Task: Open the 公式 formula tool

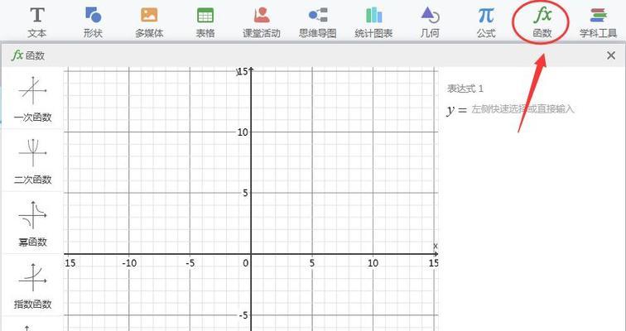Action: point(486,22)
